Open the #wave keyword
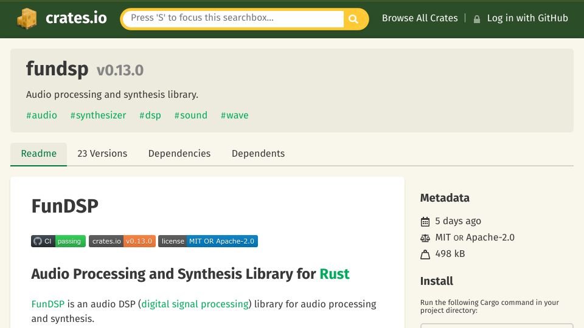Screen dimensions: 584x328 coord(235,115)
